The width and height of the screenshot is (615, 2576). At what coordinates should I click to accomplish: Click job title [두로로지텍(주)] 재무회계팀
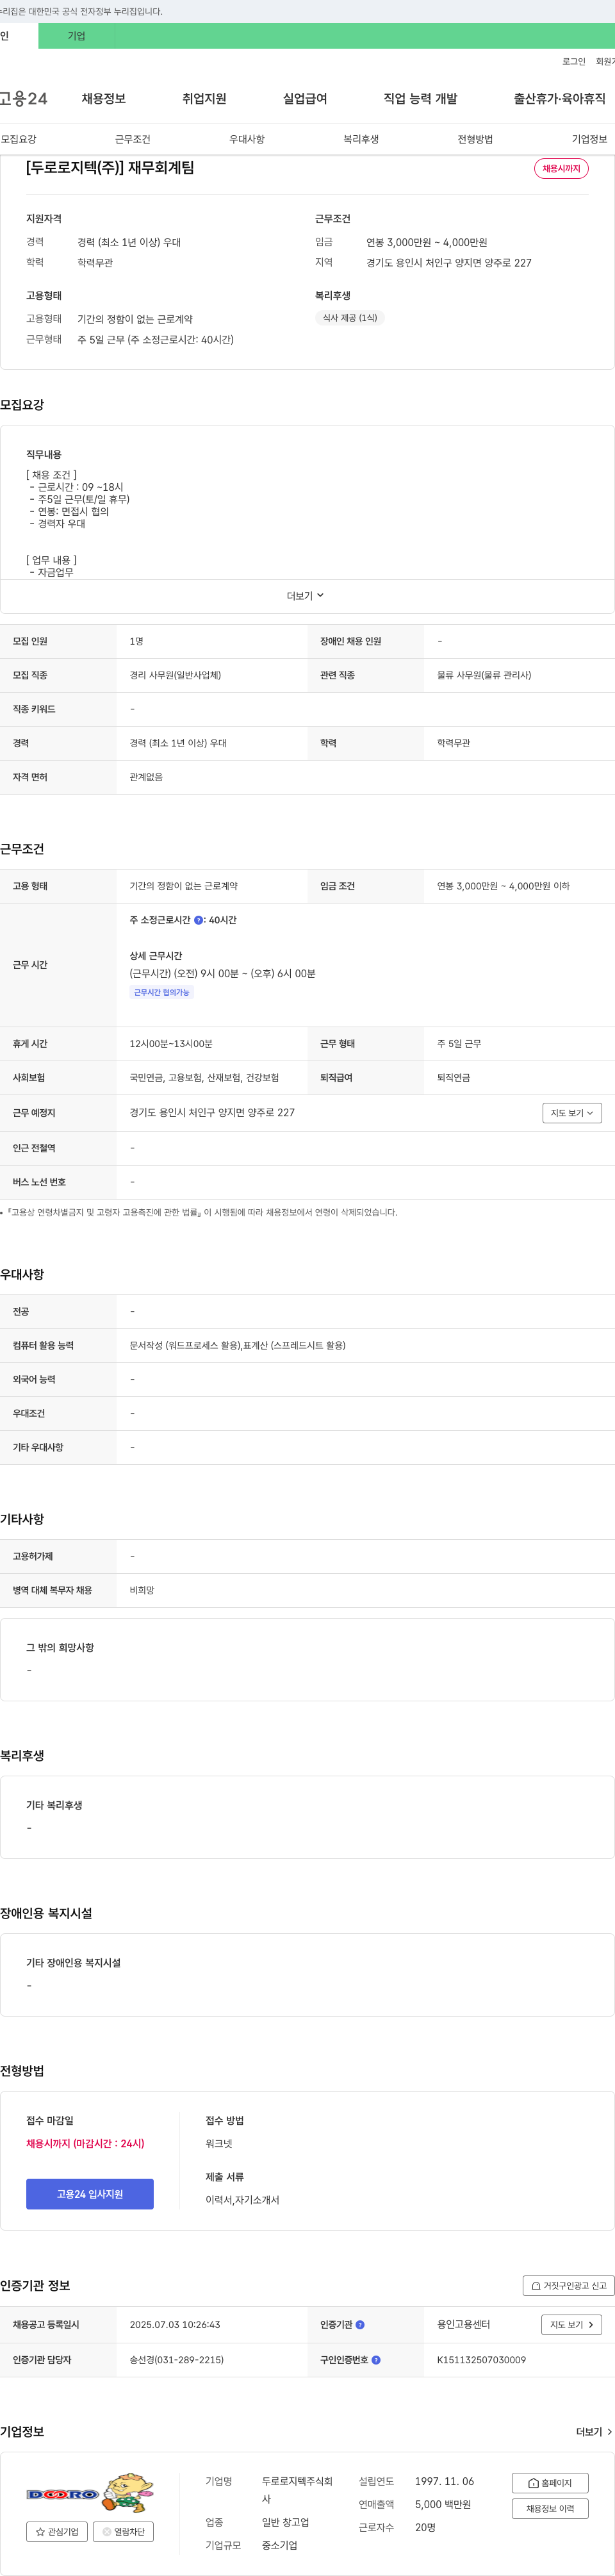tap(110, 168)
